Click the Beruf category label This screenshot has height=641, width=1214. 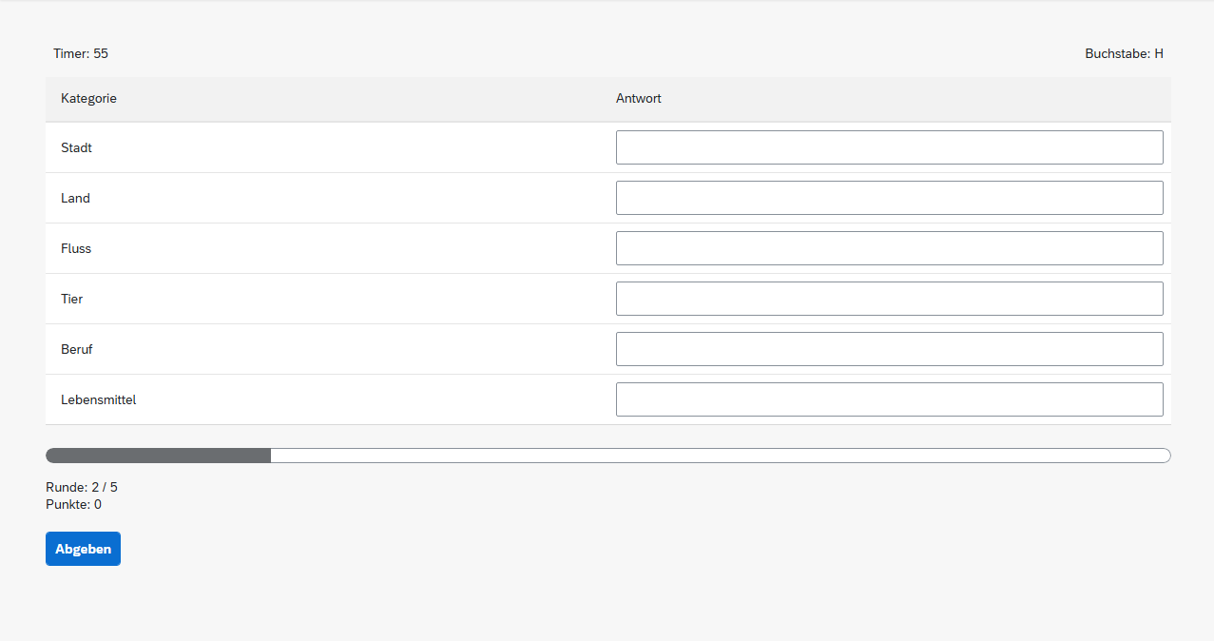[76, 350]
